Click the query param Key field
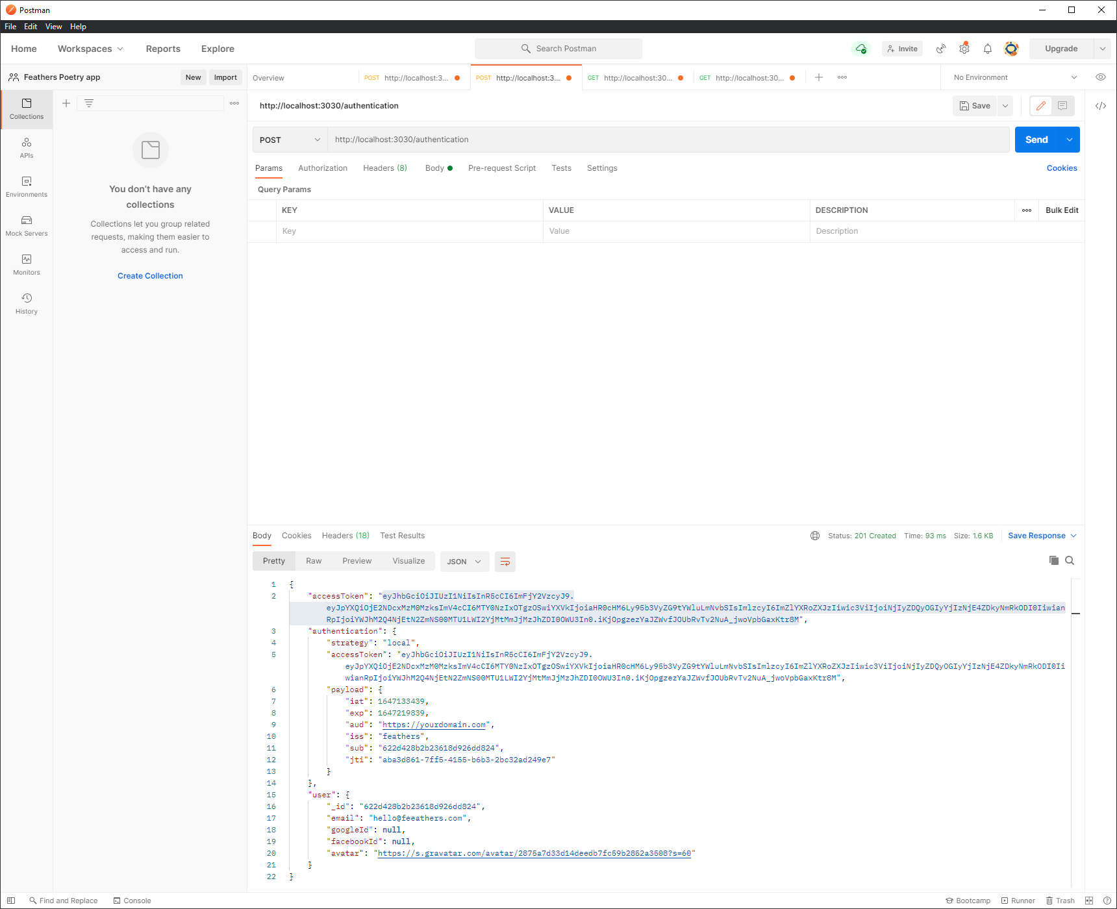 point(409,231)
